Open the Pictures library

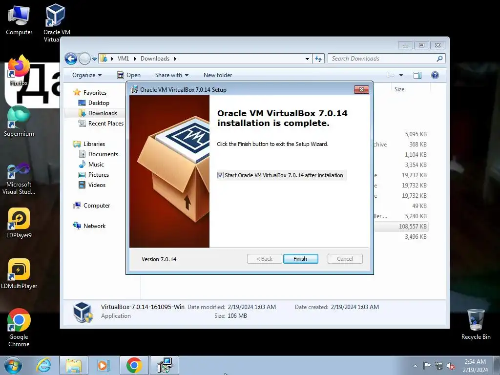click(x=99, y=175)
